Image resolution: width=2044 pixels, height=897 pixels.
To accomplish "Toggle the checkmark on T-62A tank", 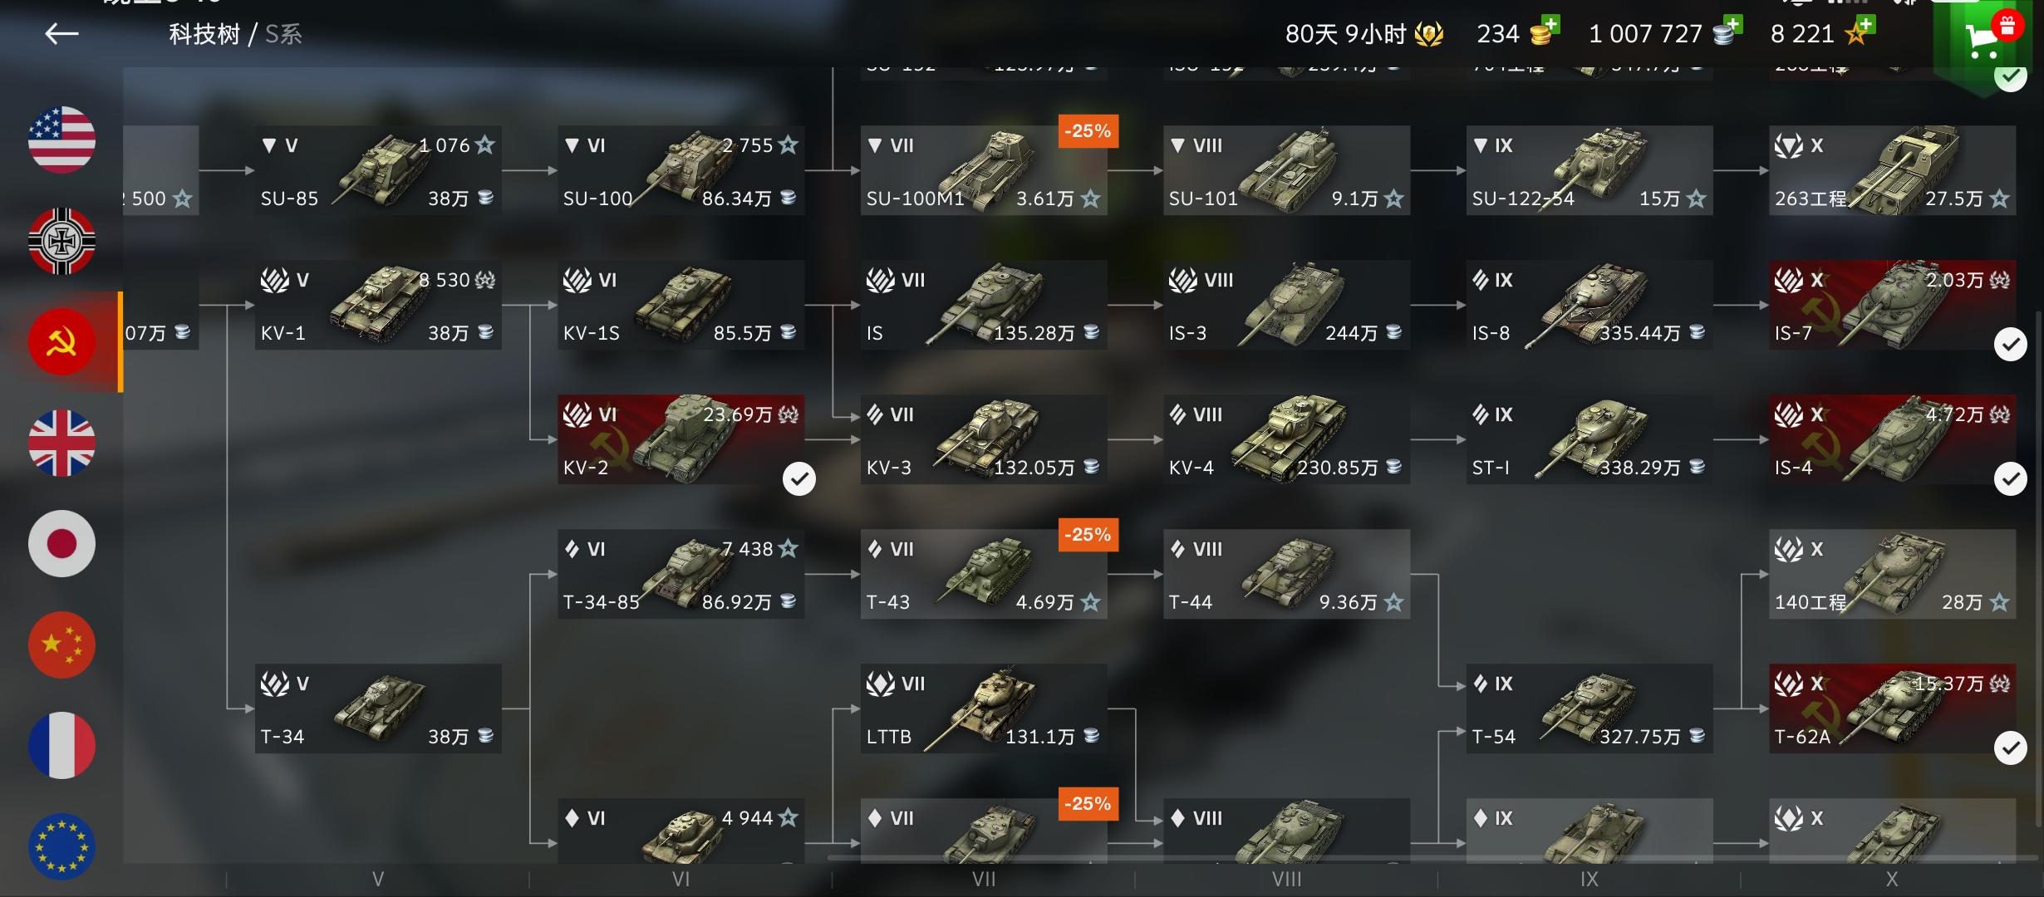I will click(2011, 747).
